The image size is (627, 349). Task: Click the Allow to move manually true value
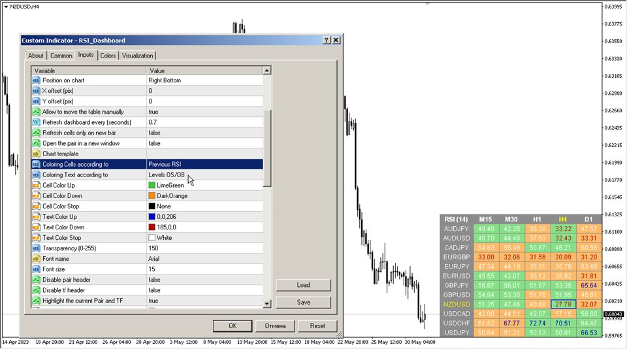204,112
